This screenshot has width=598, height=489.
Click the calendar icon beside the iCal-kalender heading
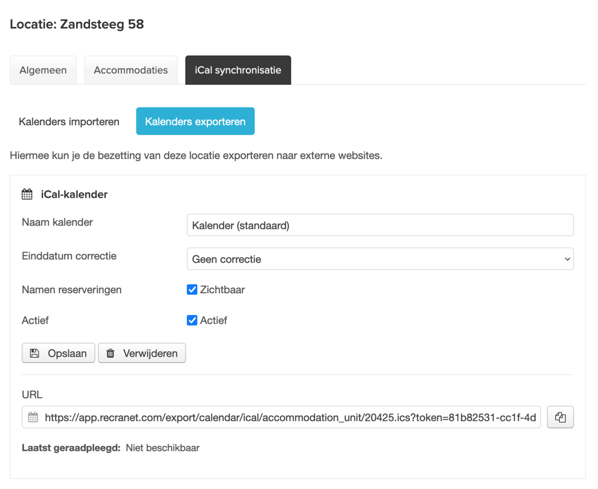pos(27,194)
